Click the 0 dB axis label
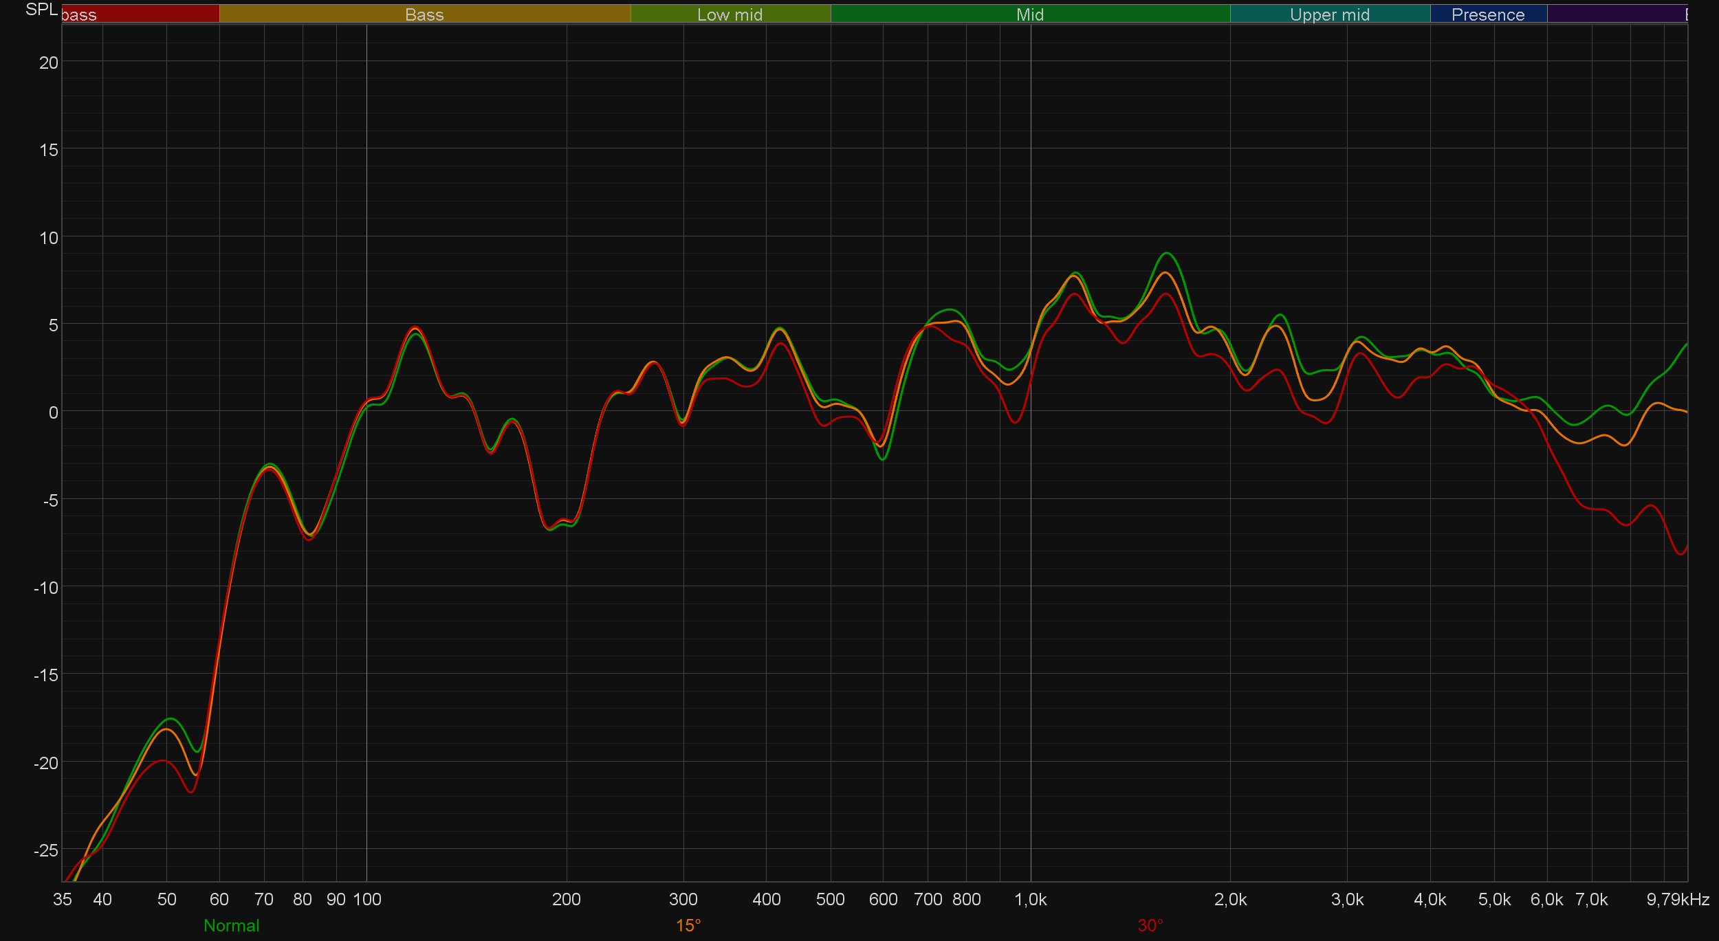The image size is (1719, 941). click(53, 412)
